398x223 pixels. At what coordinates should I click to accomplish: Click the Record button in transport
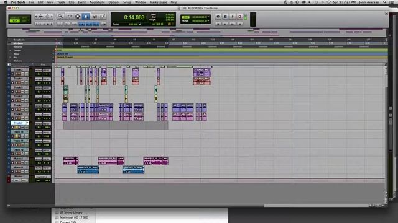point(239,17)
